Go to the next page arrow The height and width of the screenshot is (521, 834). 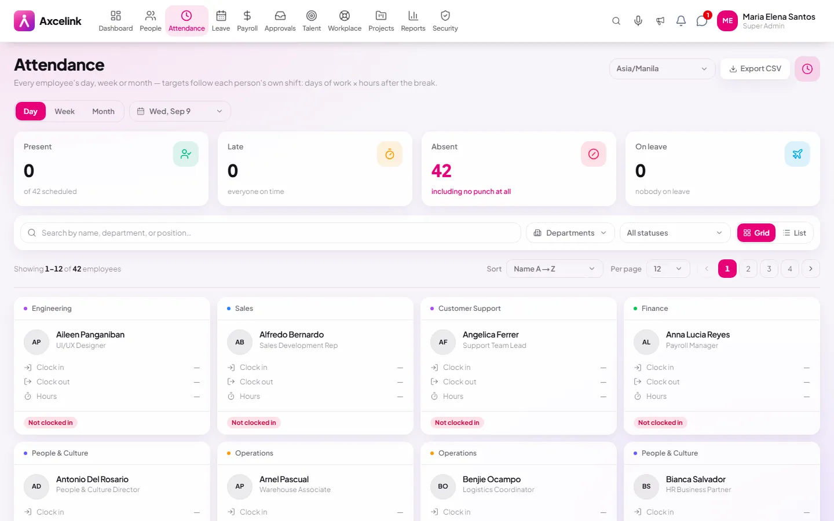[811, 269]
